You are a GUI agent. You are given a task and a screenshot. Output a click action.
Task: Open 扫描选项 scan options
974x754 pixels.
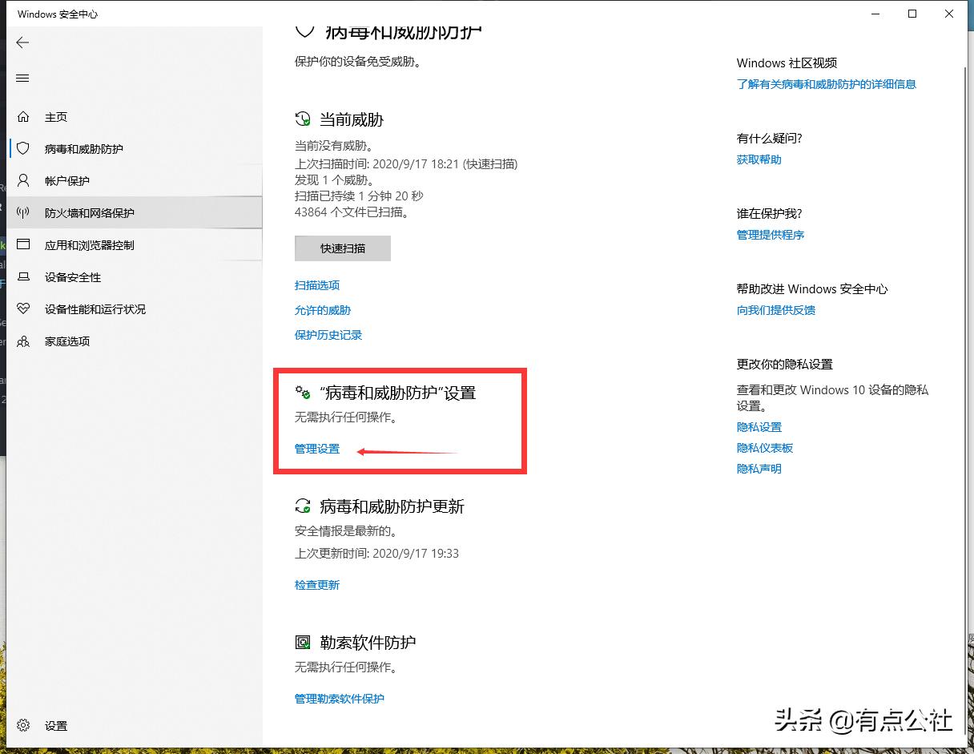tap(317, 285)
